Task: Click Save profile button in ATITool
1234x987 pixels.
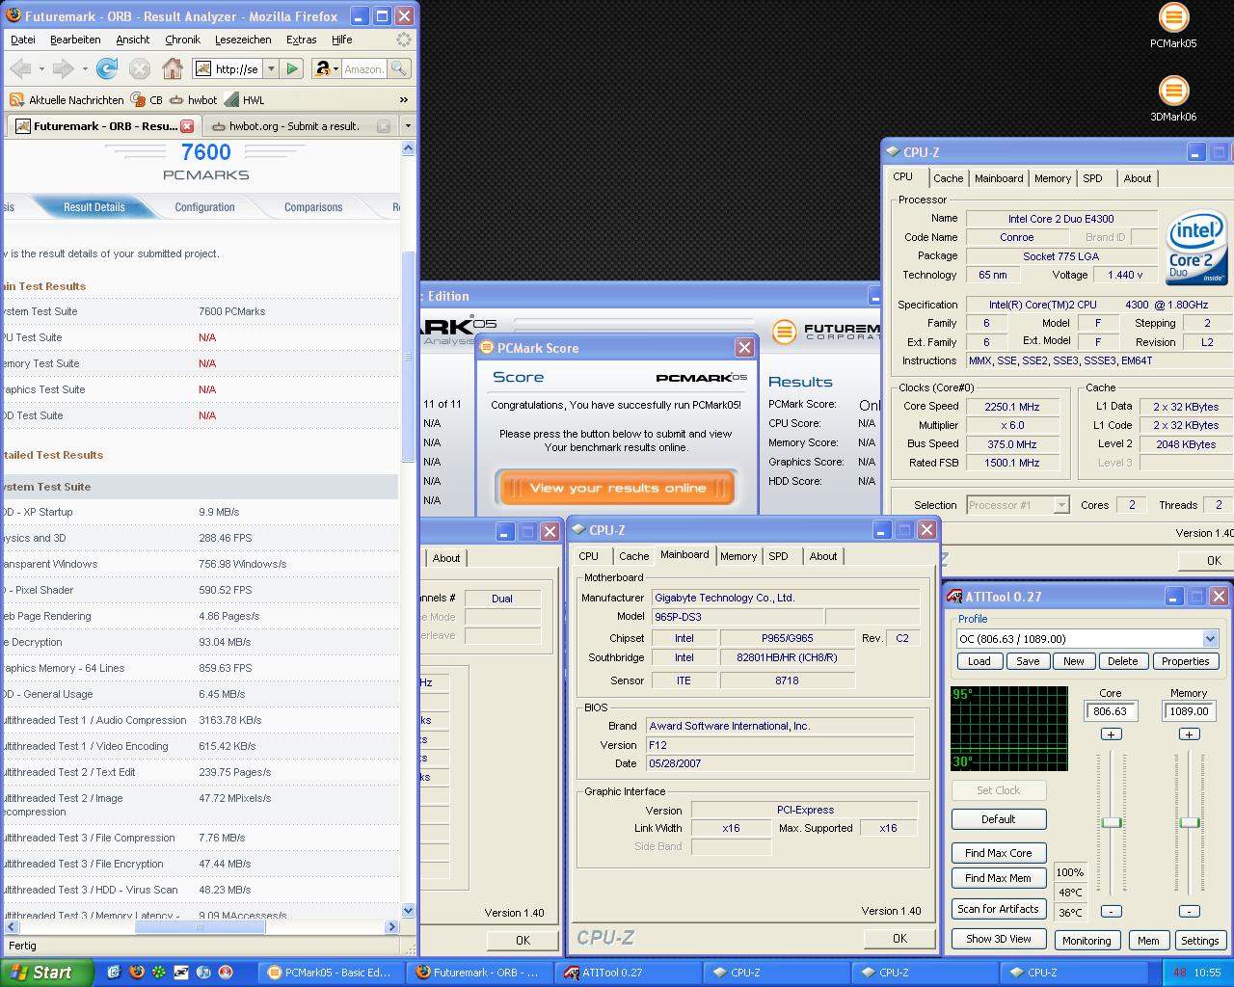Action: pyautogui.click(x=1028, y=661)
